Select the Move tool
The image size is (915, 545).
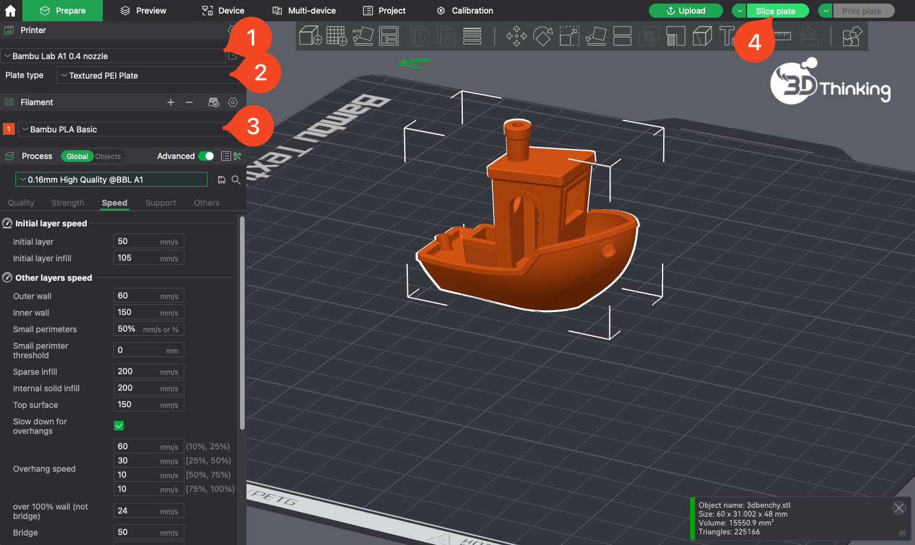tap(517, 36)
